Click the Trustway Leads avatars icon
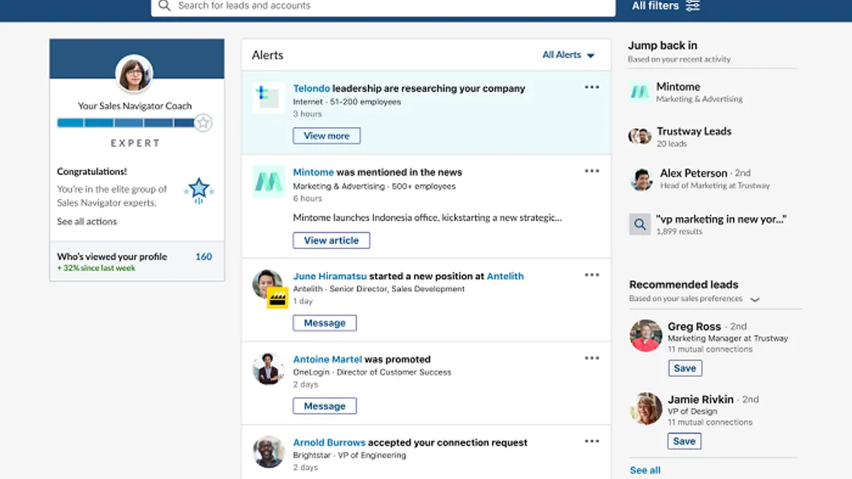 pos(640,136)
